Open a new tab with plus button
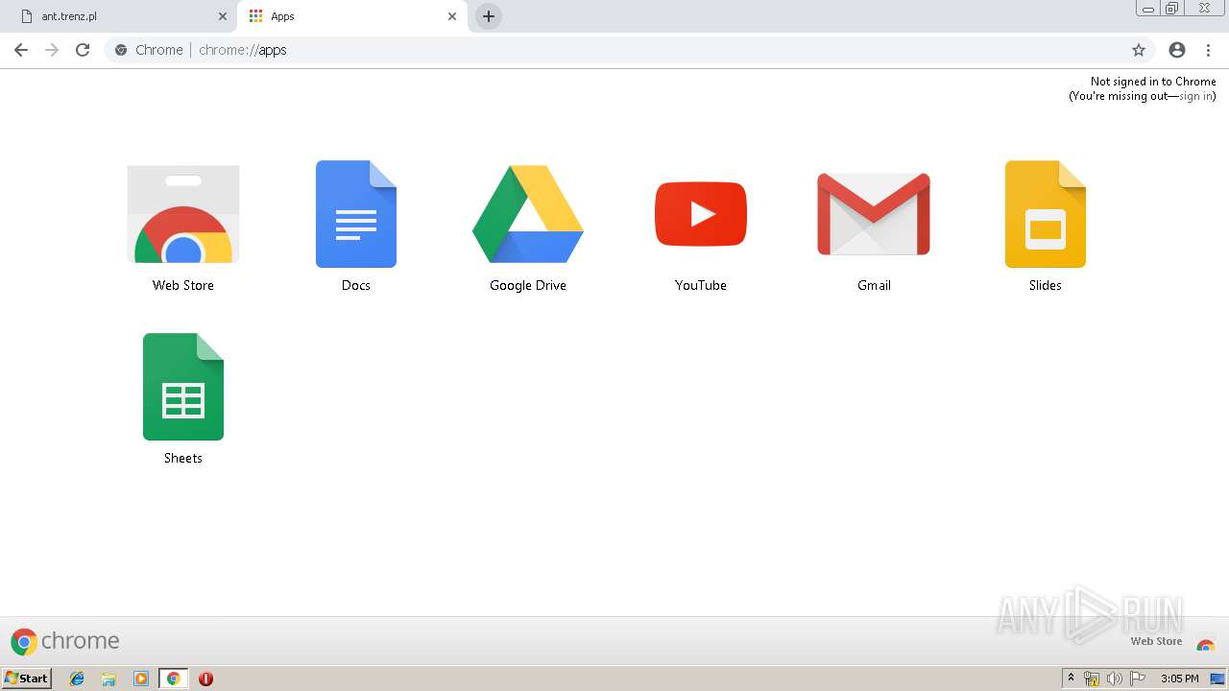This screenshot has width=1229, height=691. pyautogui.click(x=489, y=16)
